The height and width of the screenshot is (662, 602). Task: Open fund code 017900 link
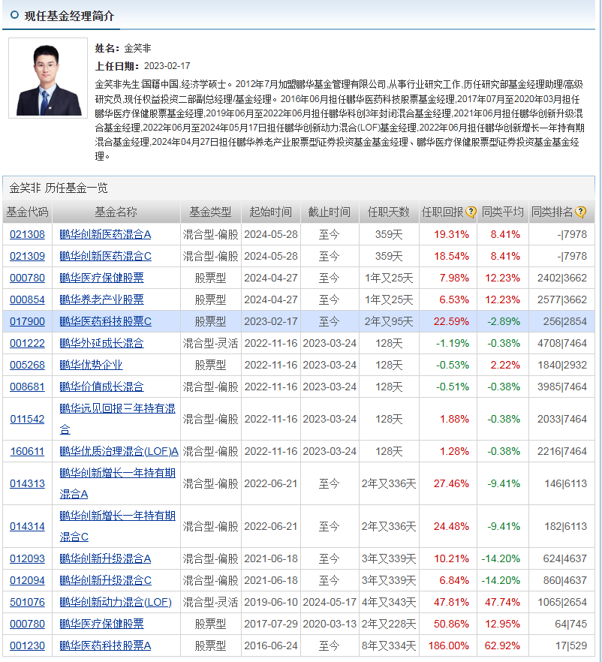click(x=27, y=321)
